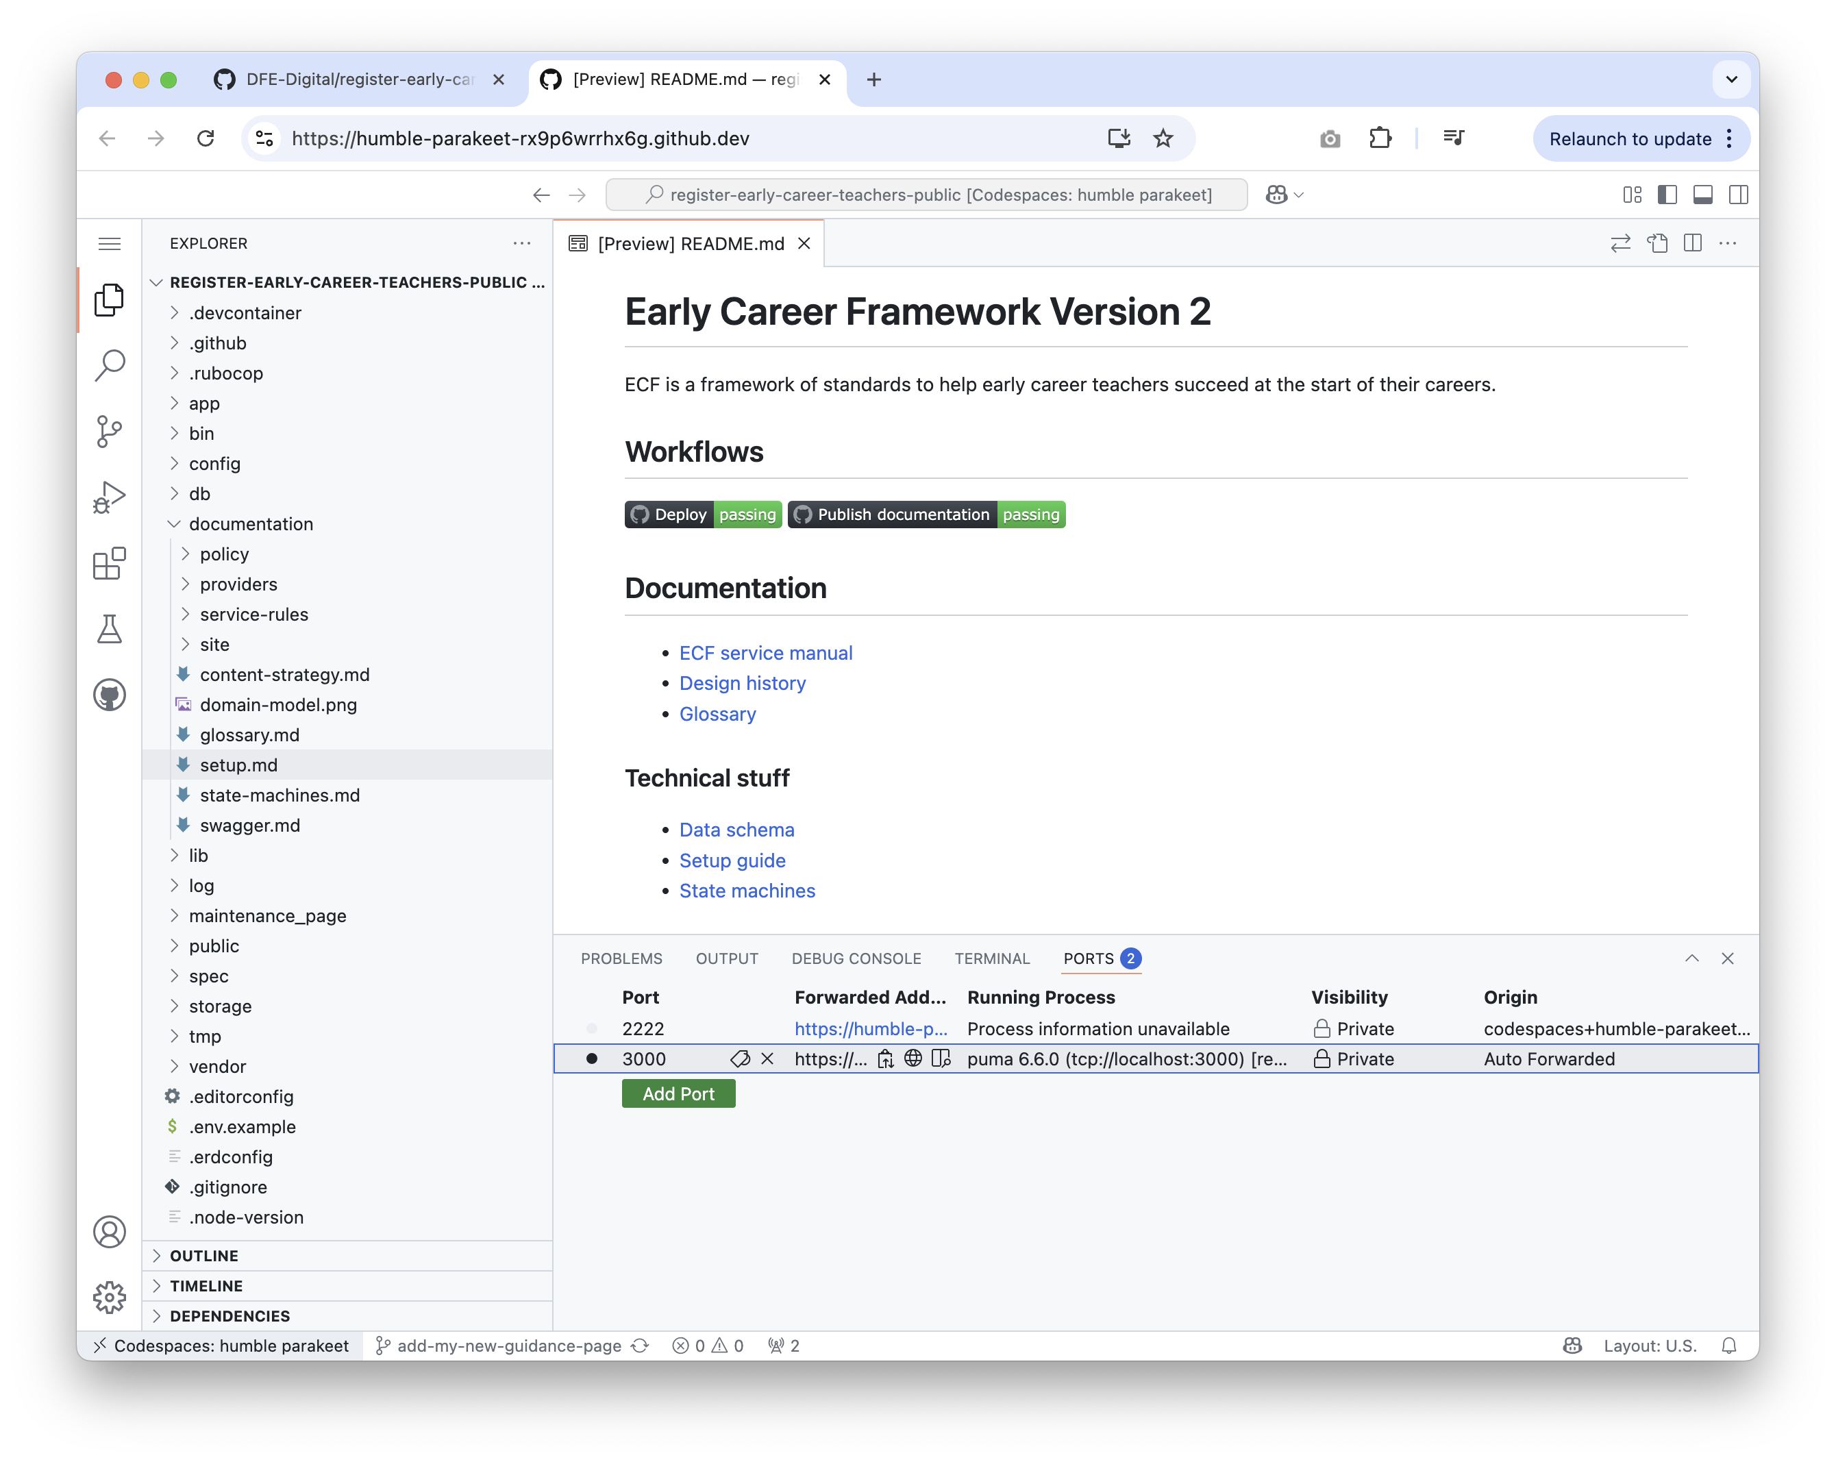Preview port 3000 in editor
Viewport: 1836px width, 1462px height.
point(941,1058)
